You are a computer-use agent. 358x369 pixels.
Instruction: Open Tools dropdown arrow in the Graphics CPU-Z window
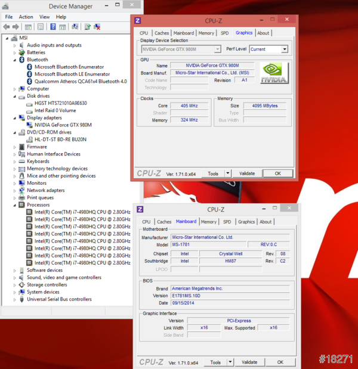[x=228, y=173]
